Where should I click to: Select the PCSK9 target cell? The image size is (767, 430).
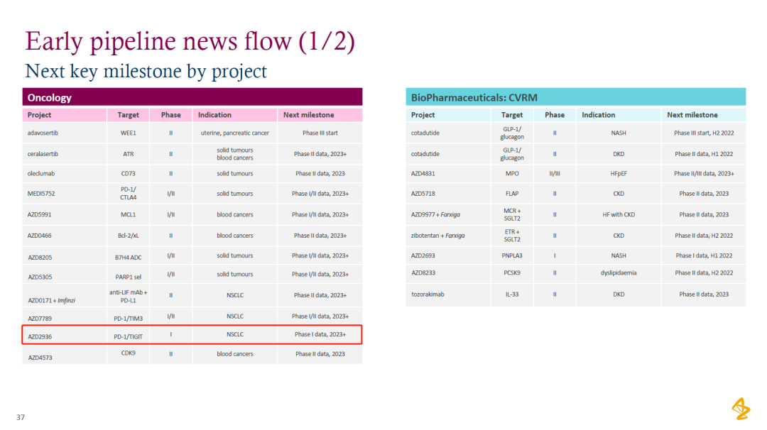[511, 272]
